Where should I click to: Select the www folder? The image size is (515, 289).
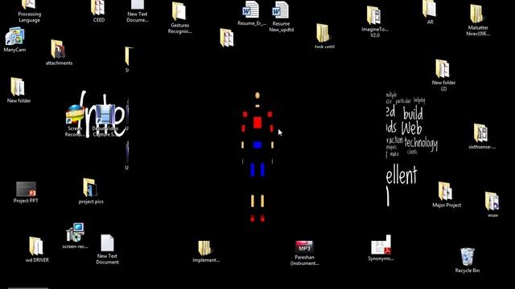(492, 201)
